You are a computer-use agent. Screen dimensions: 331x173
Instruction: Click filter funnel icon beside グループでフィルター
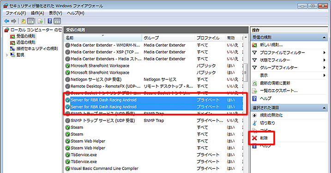pyautogui.click(x=254, y=68)
